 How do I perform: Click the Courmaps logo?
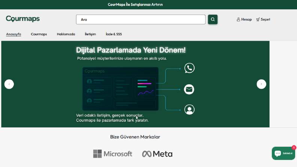pyautogui.click(x=23, y=19)
